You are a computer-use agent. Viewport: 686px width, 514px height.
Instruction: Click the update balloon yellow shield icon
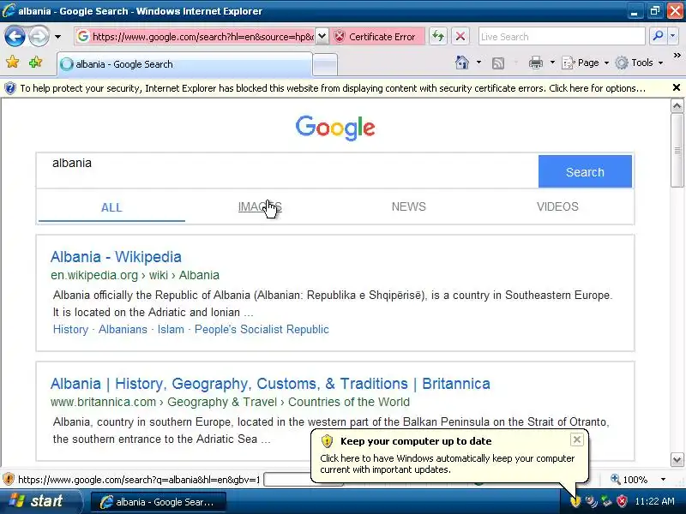point(327,441)
